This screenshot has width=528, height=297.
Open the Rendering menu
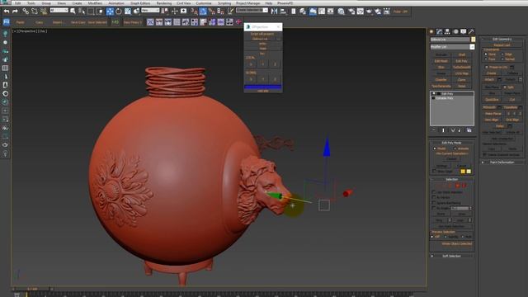click(x=164, y=3)
